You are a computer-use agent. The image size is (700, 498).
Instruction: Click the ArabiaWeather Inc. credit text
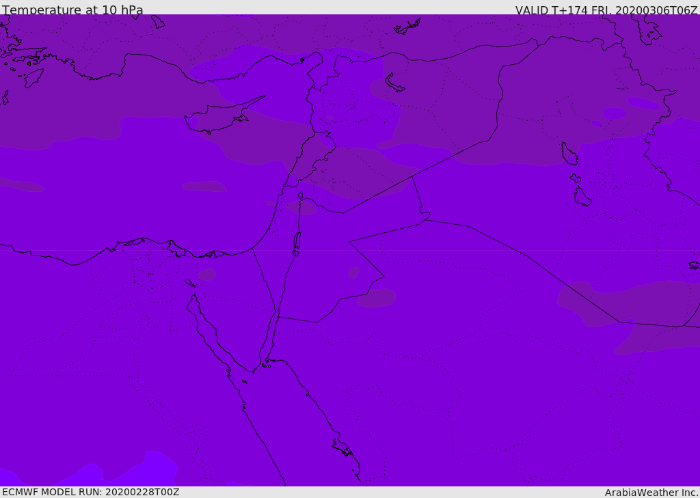[651, 493]
